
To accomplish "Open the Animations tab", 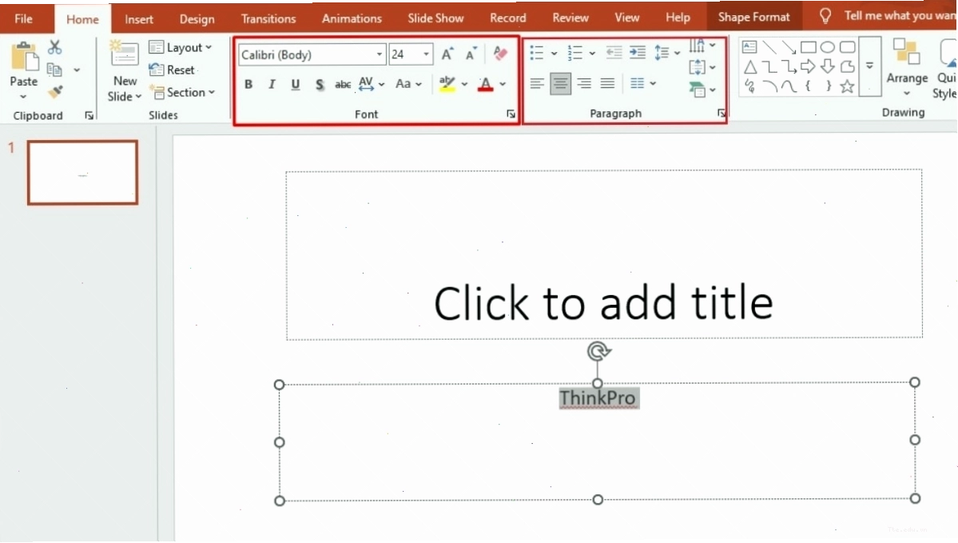I will click(352, 19).
